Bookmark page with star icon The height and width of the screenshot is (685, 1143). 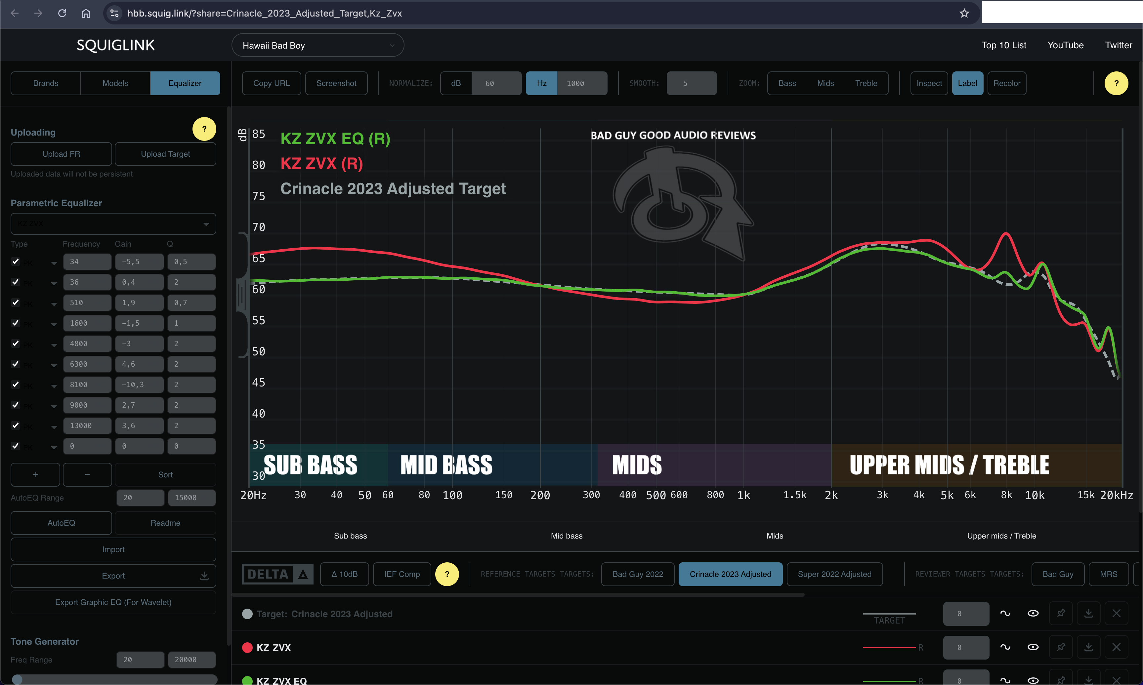click(964, 13)
